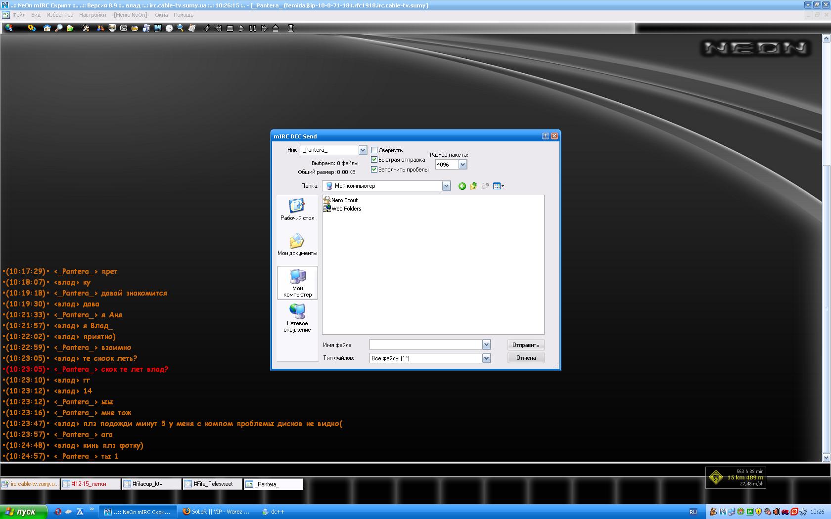Expand the Ник dropdown
The image size is (831, 519).
click(x=363, y=150)
